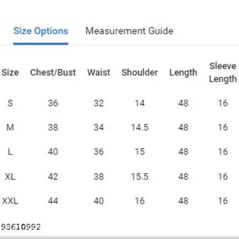Open the Measurement Guide tab
The image size is (239, 239).
click(129, 31)
